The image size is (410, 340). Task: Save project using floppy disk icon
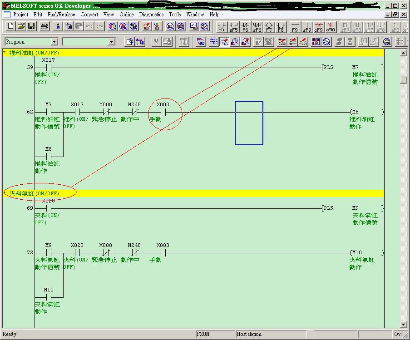(x=31, y=26)
